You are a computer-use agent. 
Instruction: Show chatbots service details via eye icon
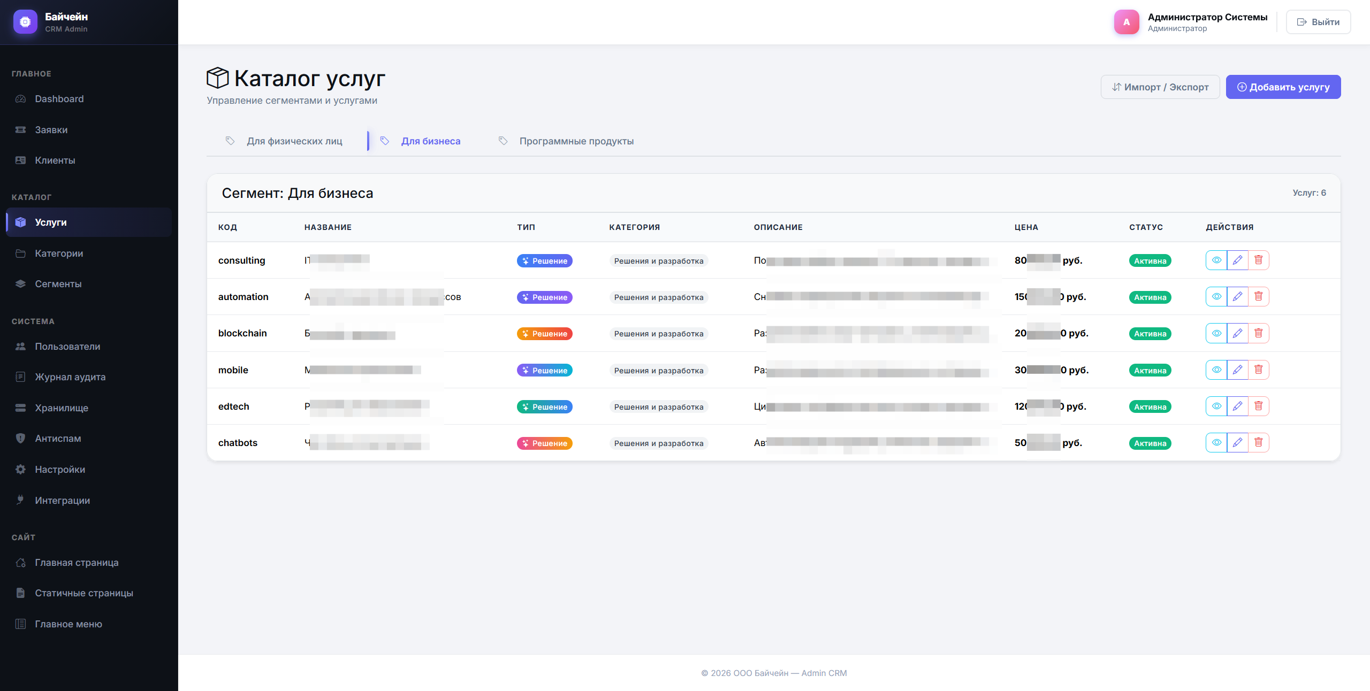click(x=1216, y=443)
